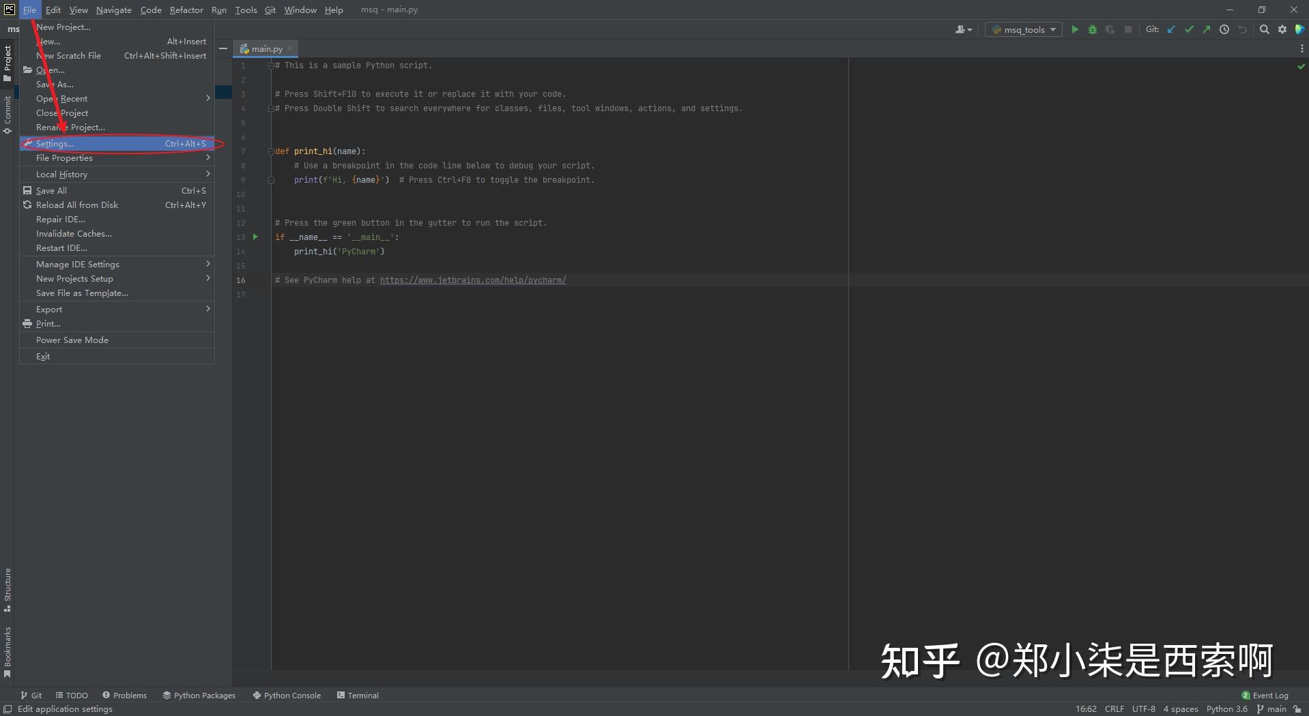Toggle the Structure tool window button
The image size is (1309, 716).
(7, 590)
